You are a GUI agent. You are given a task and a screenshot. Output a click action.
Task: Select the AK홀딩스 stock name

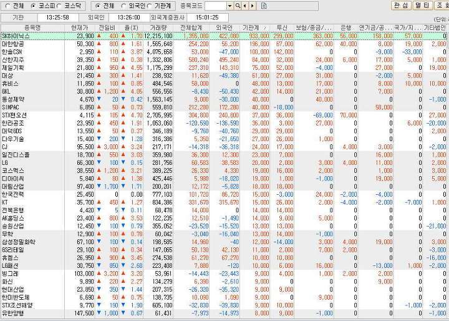coord(13,218)
